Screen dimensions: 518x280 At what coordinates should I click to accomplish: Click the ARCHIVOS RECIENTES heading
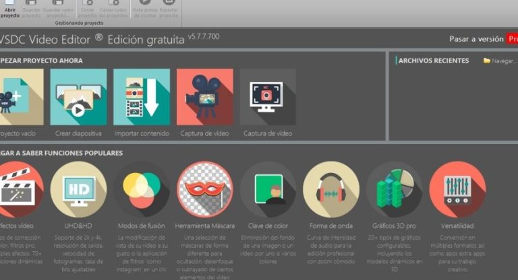[x=434, y=61]
